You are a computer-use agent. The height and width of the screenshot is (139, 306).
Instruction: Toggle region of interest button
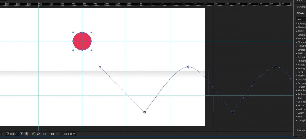(x=22, y=134)
